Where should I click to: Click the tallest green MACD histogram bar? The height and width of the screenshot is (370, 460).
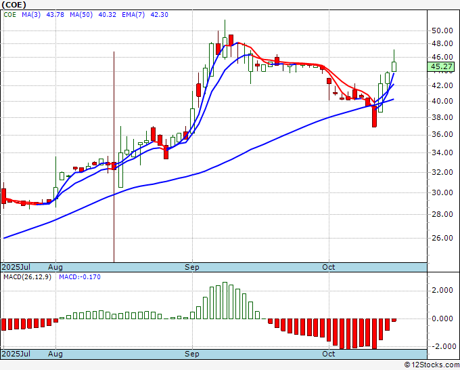[x=225, y=300]
